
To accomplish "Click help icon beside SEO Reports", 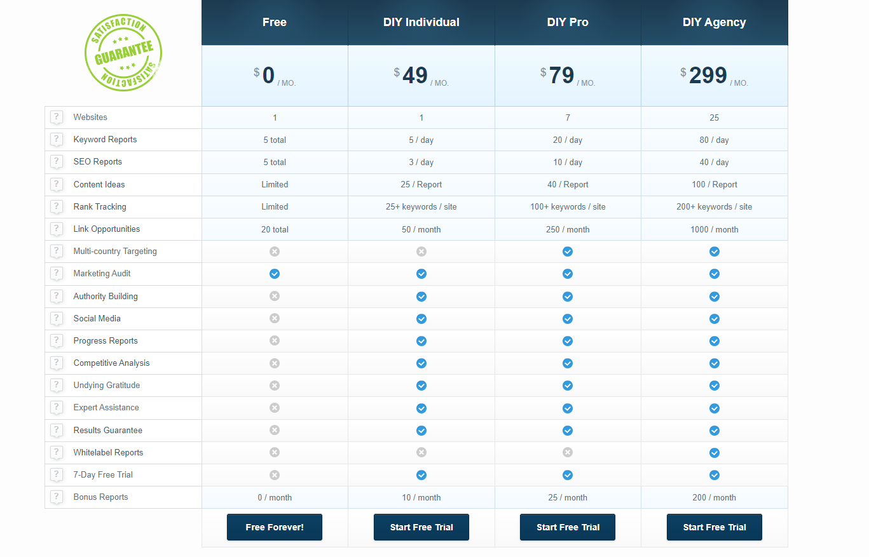I will (57, 162).
